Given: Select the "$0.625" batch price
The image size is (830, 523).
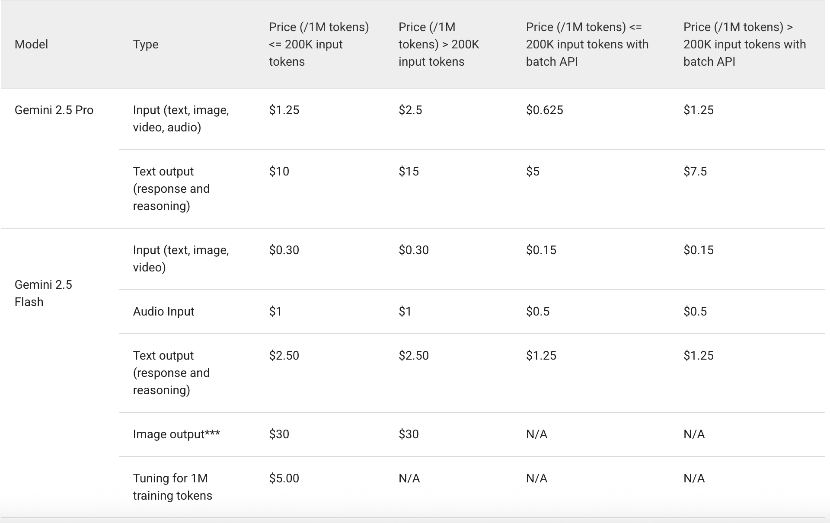Looking at the screenshot, I should point(545,110).
